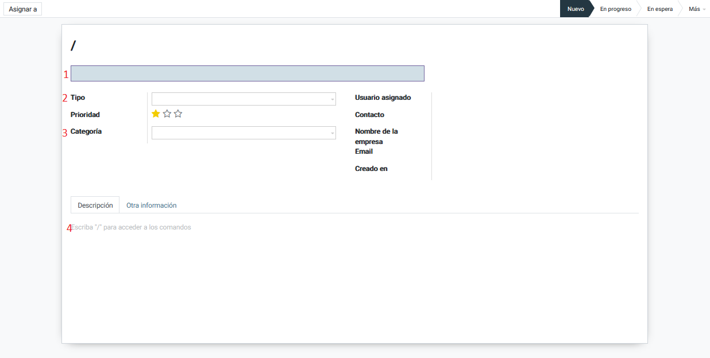Open the Tipo dropdown field
The image size is (710, 358).
click(243, 99)
